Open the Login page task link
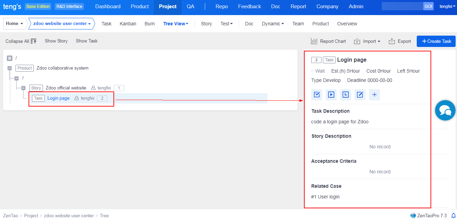 (58, 98)
